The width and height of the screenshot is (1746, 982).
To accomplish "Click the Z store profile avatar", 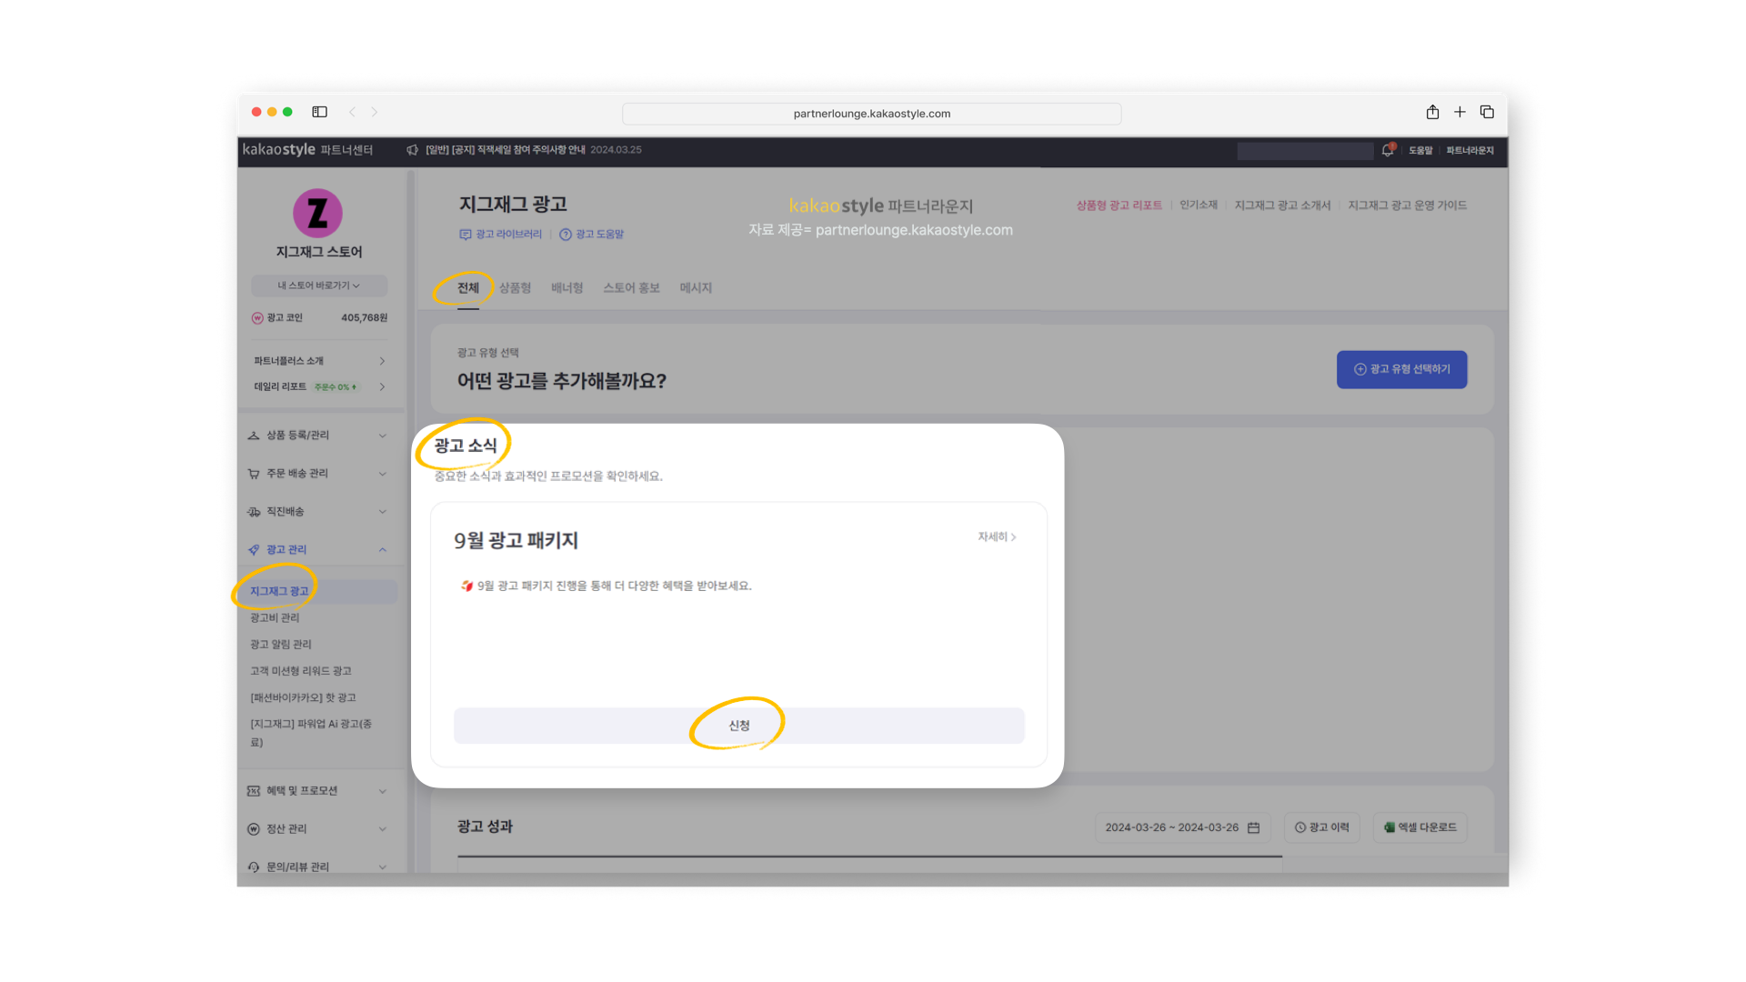I will tap(317, 213).
